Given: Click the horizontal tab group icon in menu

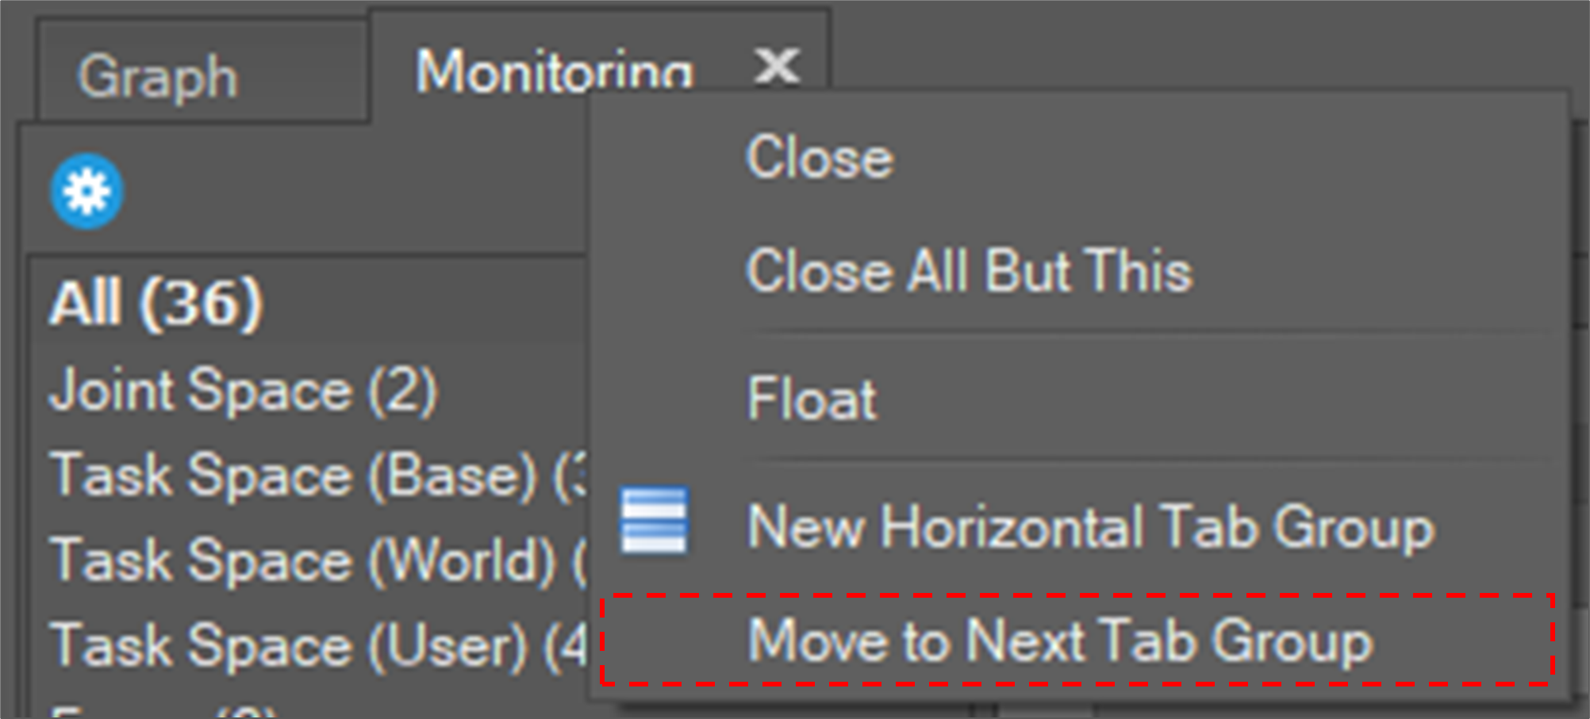Looking at the screenshot, I should click(654, 522).
